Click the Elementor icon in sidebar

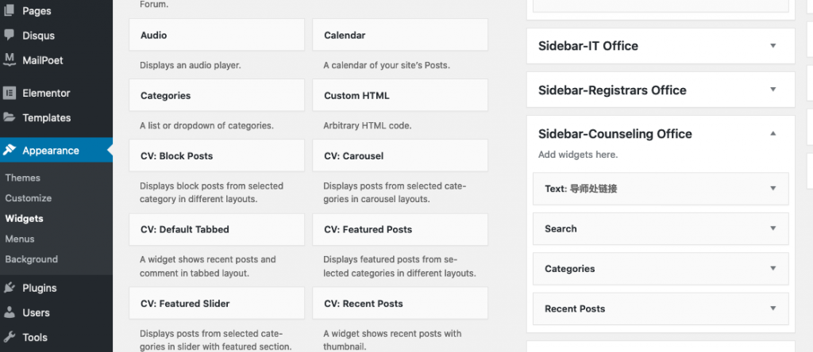tap(10, 93)
